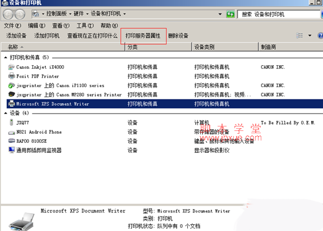Open 打印服务器属性

point(143,36)
